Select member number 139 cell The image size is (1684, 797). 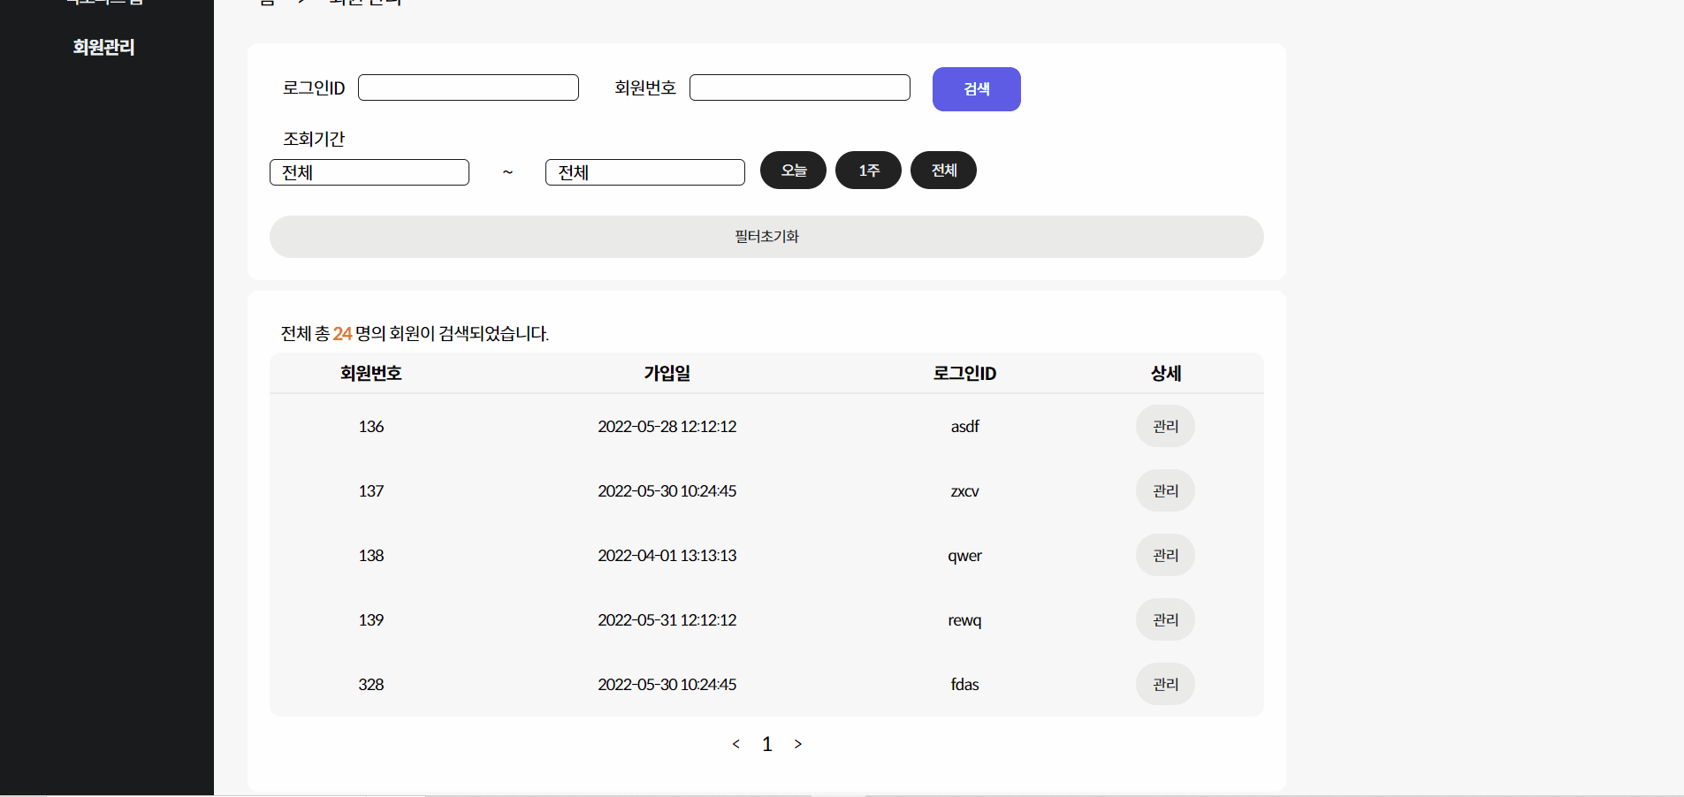point(371,619)
